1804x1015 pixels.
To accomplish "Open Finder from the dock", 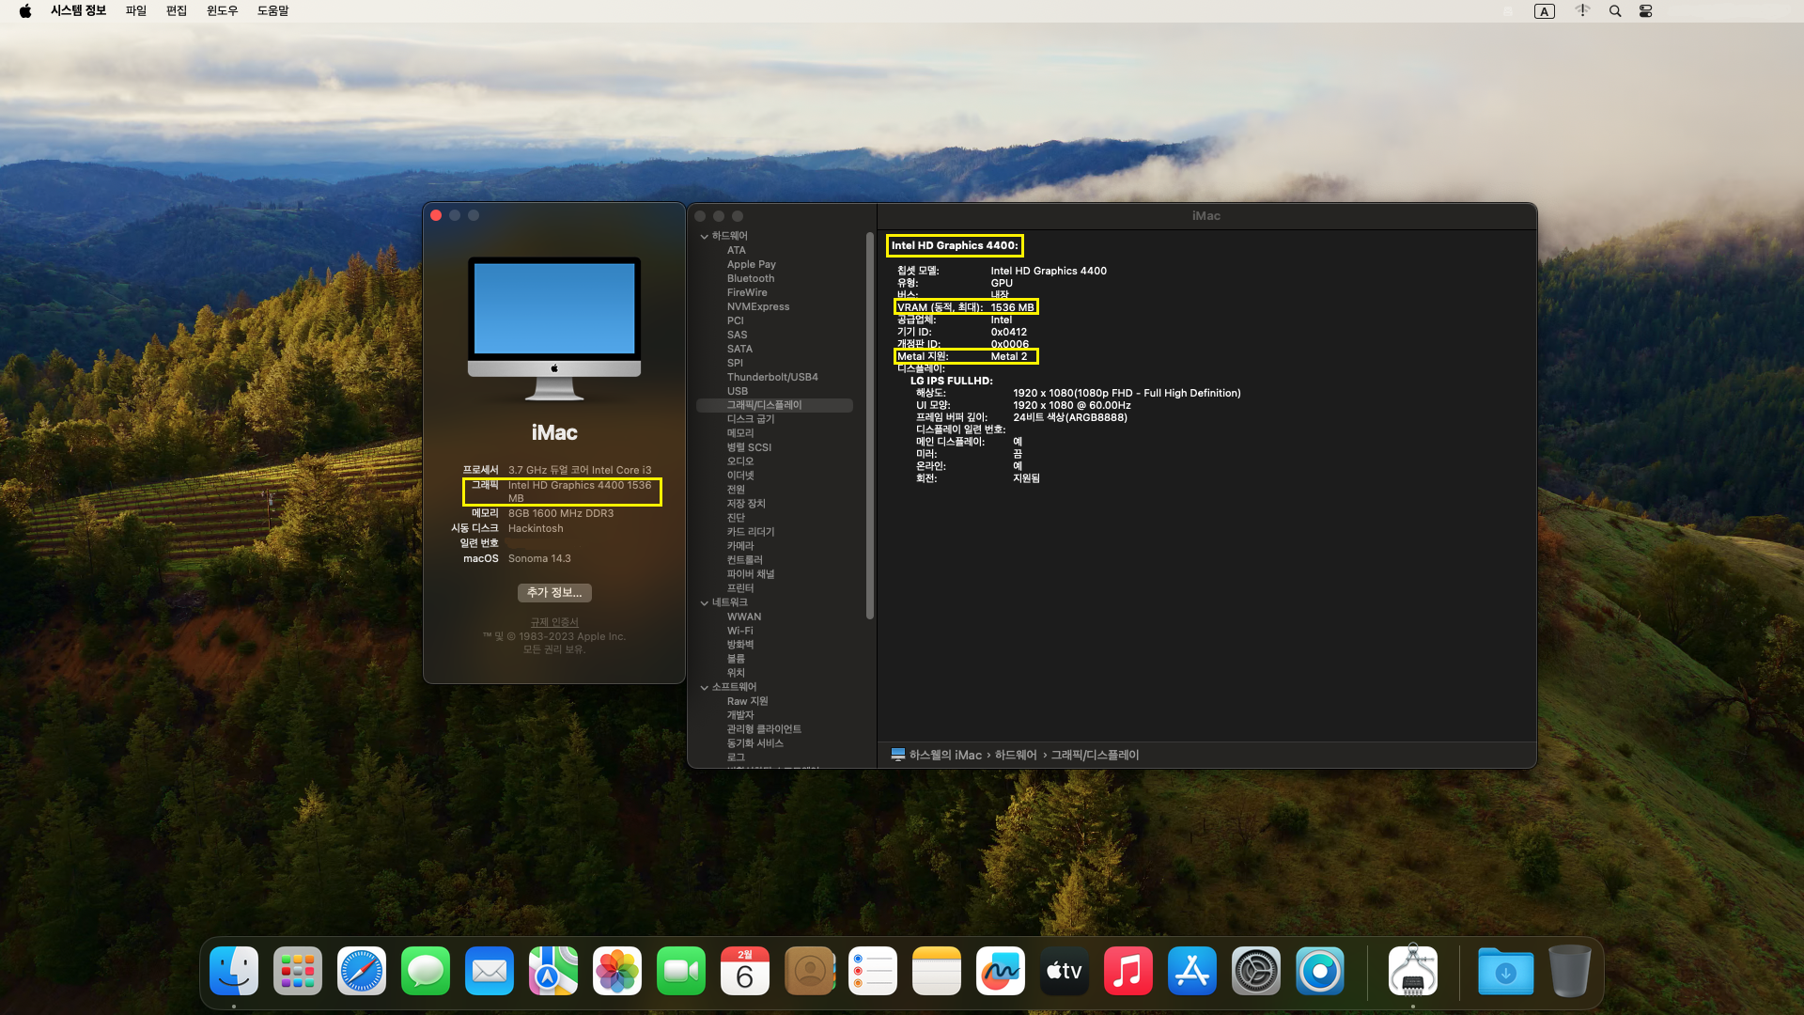I will pos(234,971).
